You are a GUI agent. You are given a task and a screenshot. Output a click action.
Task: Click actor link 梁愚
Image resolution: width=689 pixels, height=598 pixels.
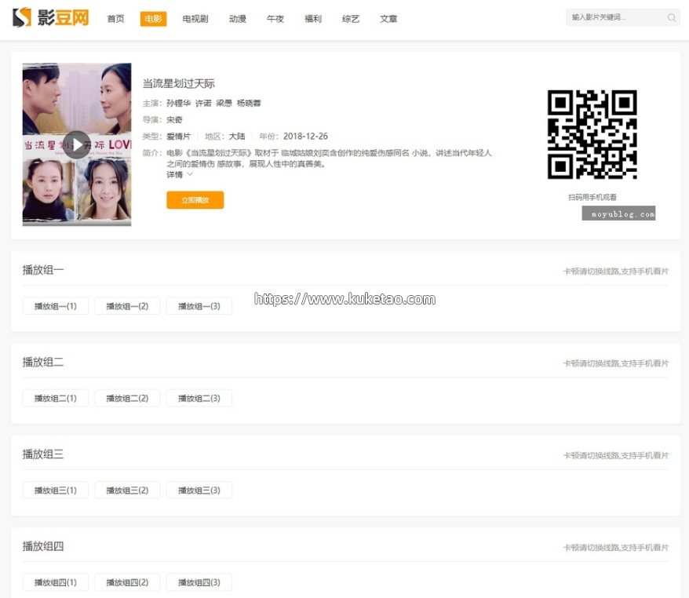click(224, 104)
